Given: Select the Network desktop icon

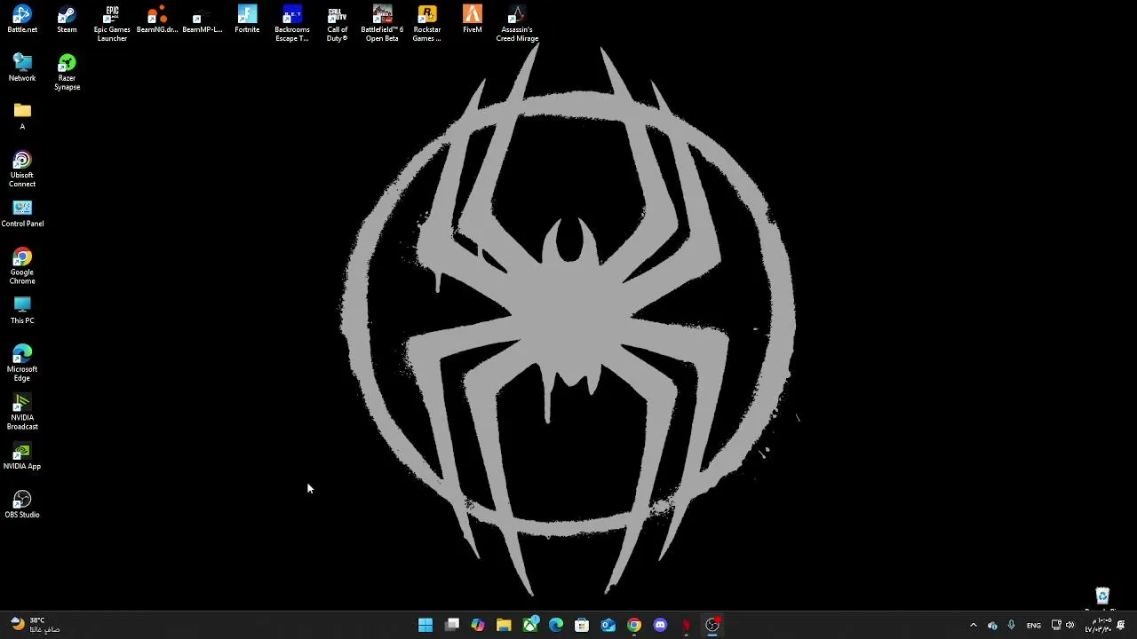Looking at the screenshot, I should (x=22, y=67).
